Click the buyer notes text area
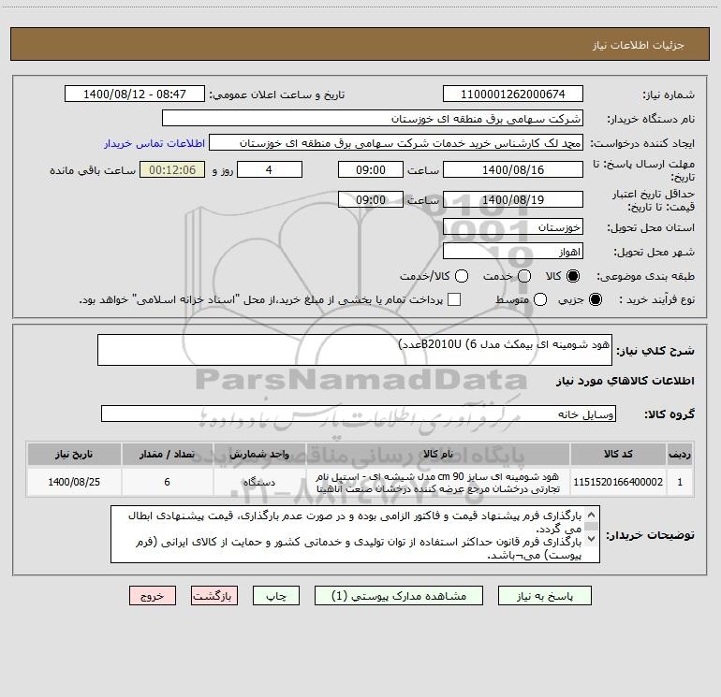Viewport: 721px width, 697px height. (355, 534)
